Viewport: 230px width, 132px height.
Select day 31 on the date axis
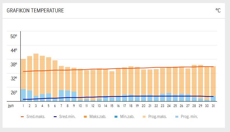point(213,106)
